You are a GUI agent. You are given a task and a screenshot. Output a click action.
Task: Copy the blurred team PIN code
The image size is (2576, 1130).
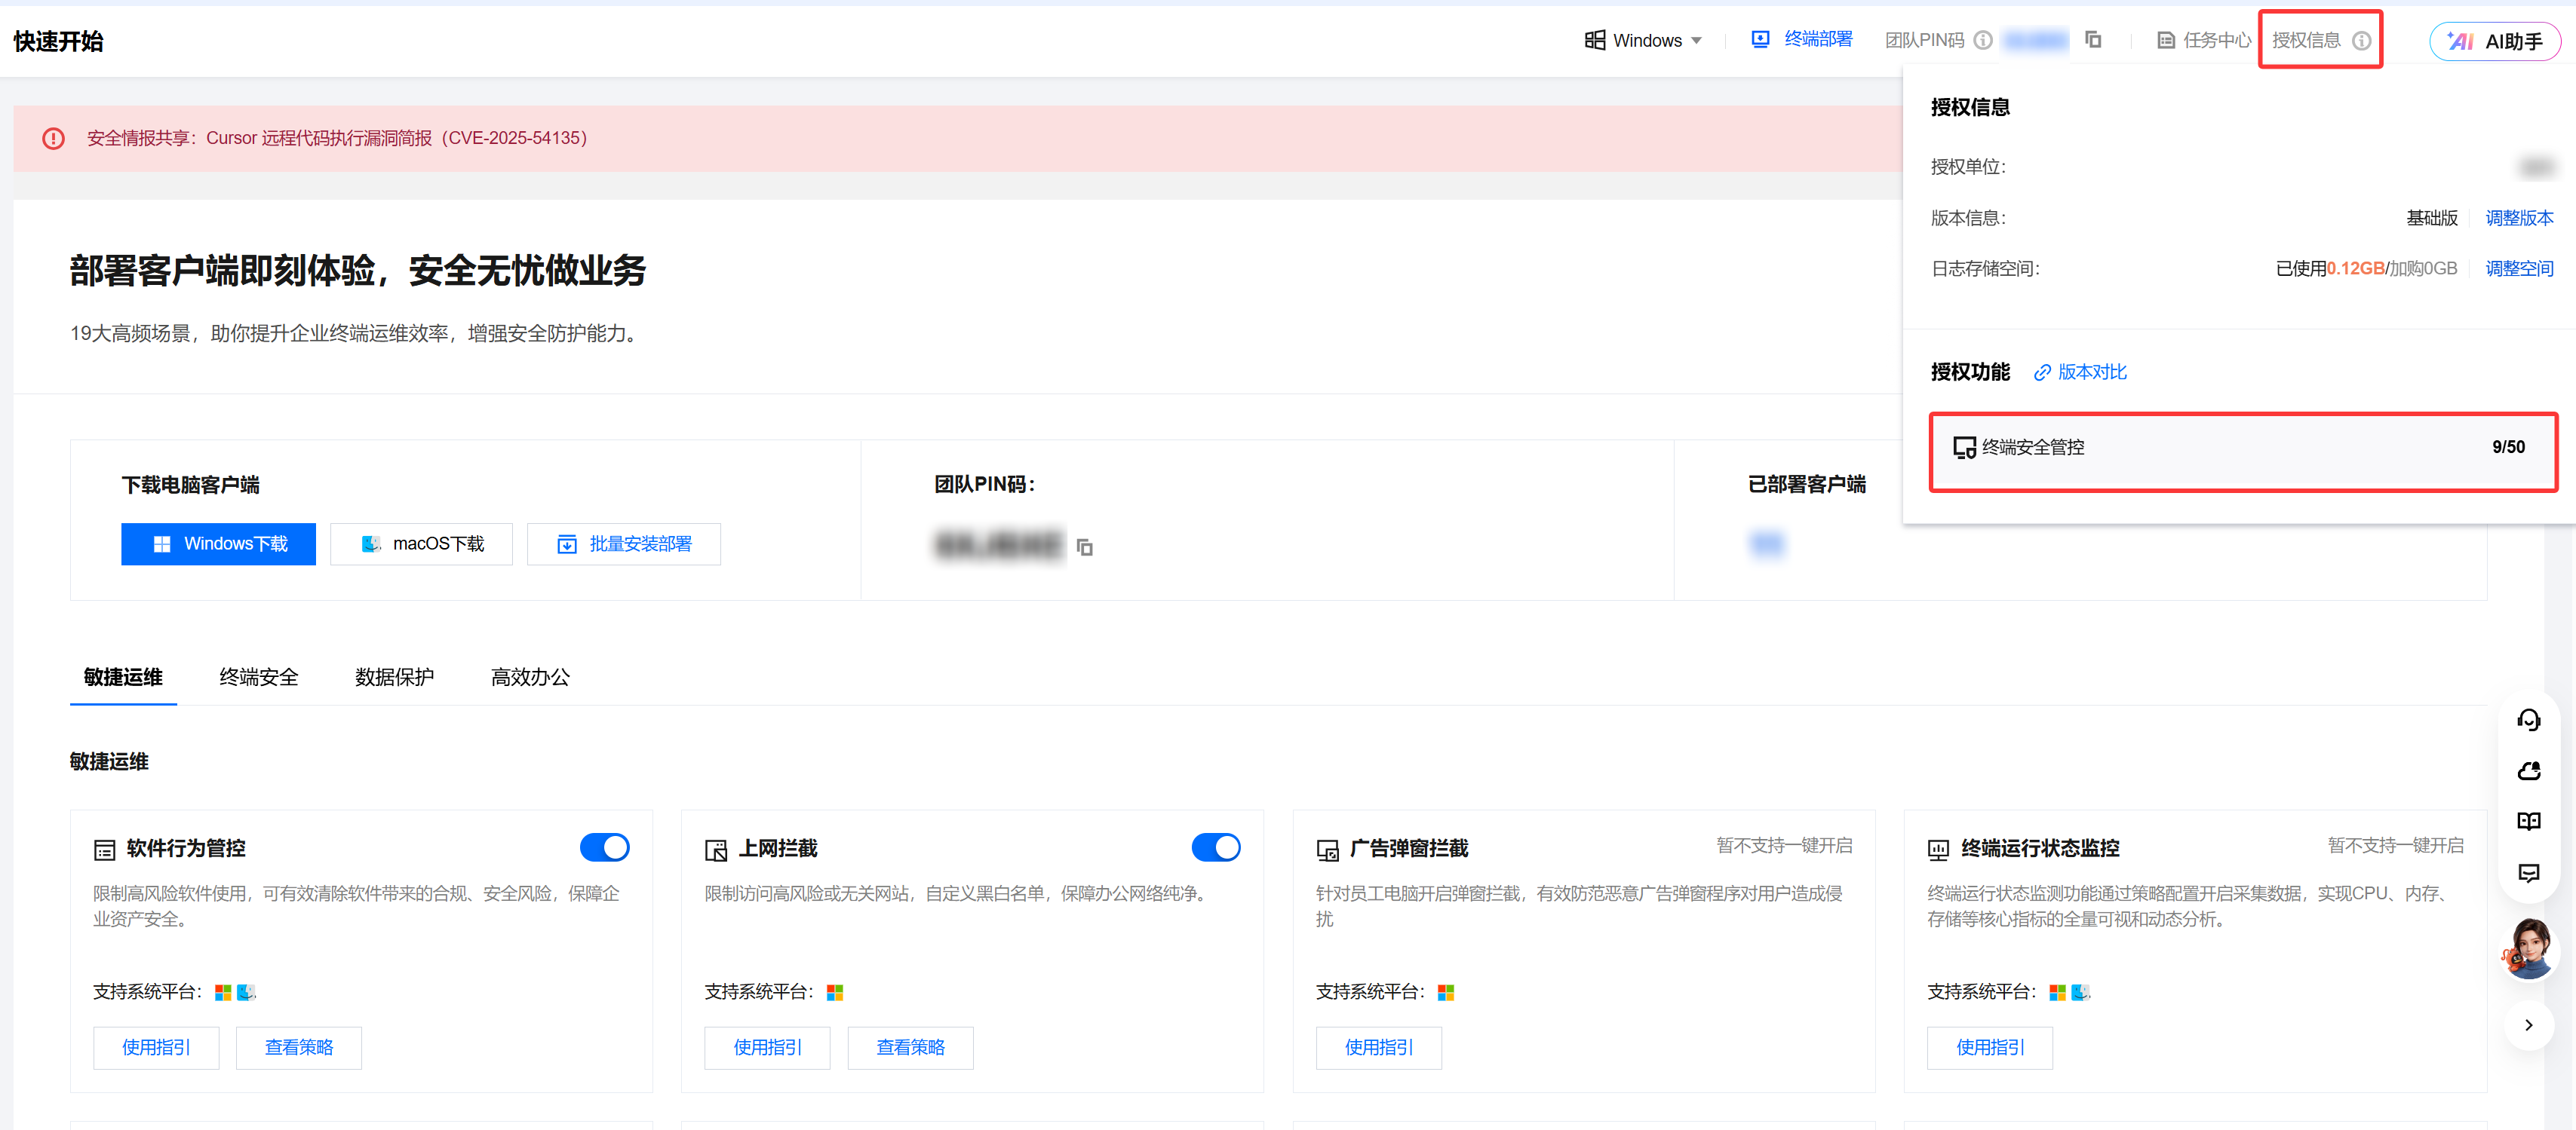[x=1085, y=547]
